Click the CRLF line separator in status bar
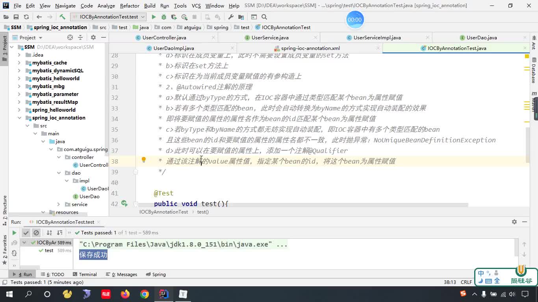The height and width of the screenshot is (302, 538). pos(466,282)
